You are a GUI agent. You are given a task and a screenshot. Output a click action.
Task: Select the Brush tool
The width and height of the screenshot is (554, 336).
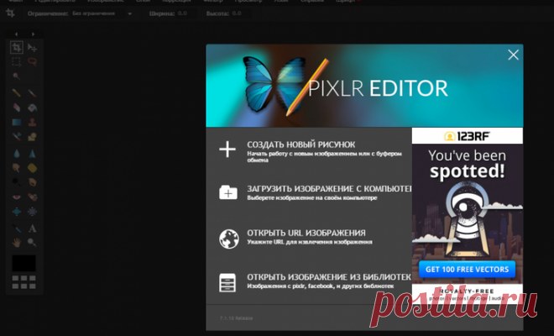(32, 92)
